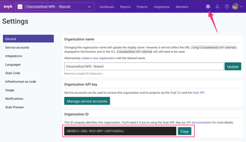This screenshot has width=246, height=142.
Task: Open the Snyk CLI link
Action: (x=176, y=93)
